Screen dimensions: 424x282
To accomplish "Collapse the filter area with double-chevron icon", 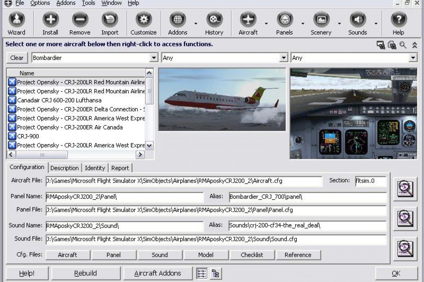I will pos(415,45).
